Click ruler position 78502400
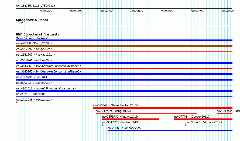 pos(106,11)
